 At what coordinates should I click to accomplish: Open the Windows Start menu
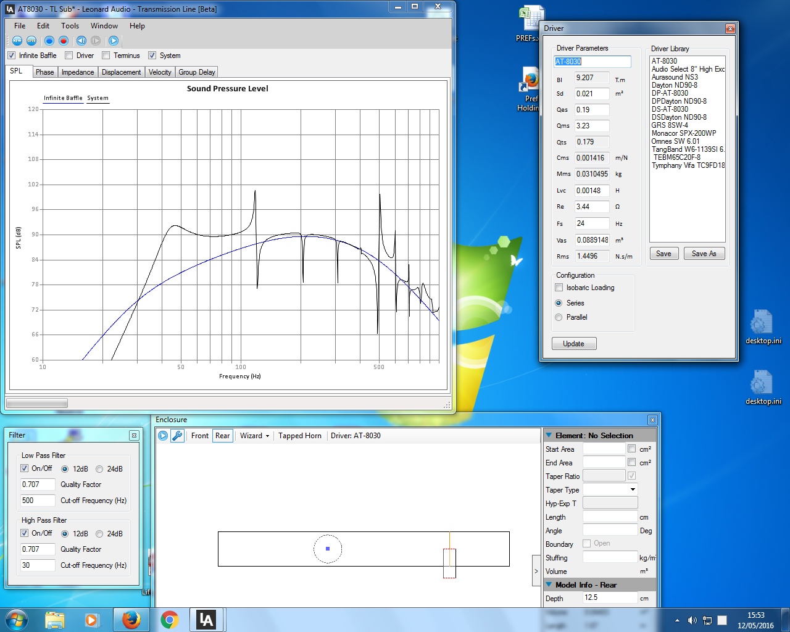coord(16,620)
